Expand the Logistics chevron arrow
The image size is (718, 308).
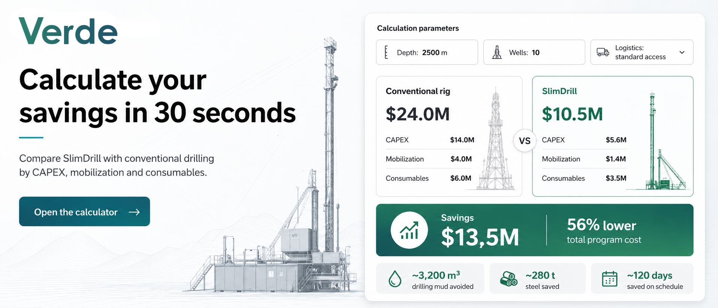[682, 52]
